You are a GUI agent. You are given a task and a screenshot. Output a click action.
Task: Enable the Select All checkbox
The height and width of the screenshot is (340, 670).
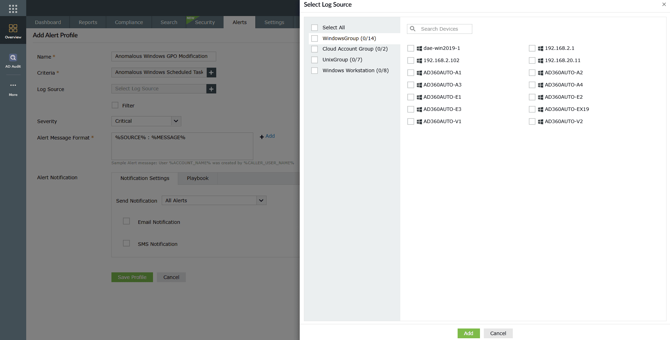[314, 27]
